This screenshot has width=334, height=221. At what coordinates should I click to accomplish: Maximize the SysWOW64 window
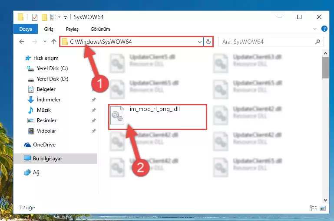pyautogui.click(x=299, y=17)
